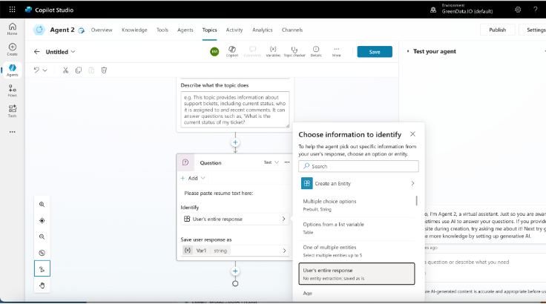The image size is (546, 304).
Task: Run the Topic checker
Action: 295,51
